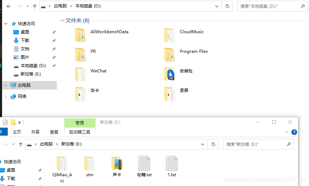Select 桌面 in E: window sidebar
The height and width of the screenshot is (186, 309).
(x=11, y=170)
